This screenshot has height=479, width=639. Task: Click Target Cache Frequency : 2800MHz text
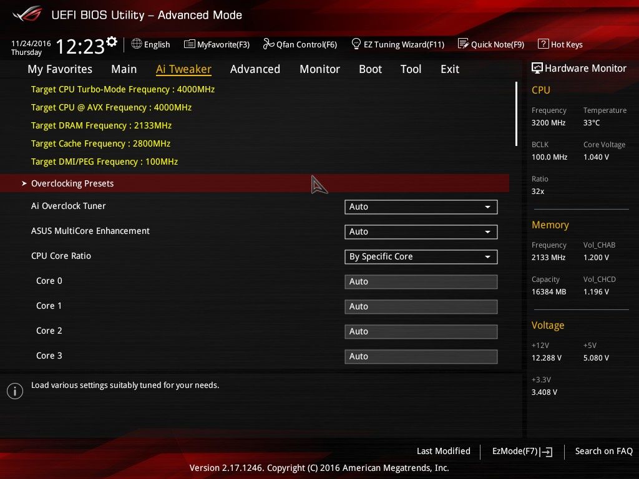coord(100,143)
